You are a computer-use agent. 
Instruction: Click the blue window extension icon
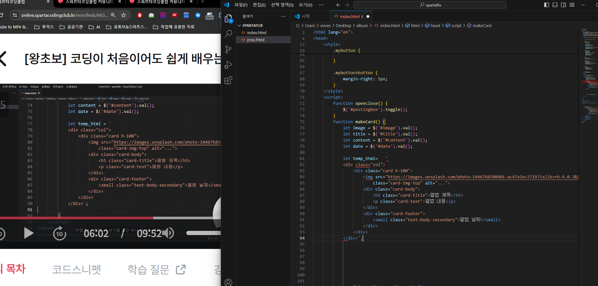tap(186, 15)
